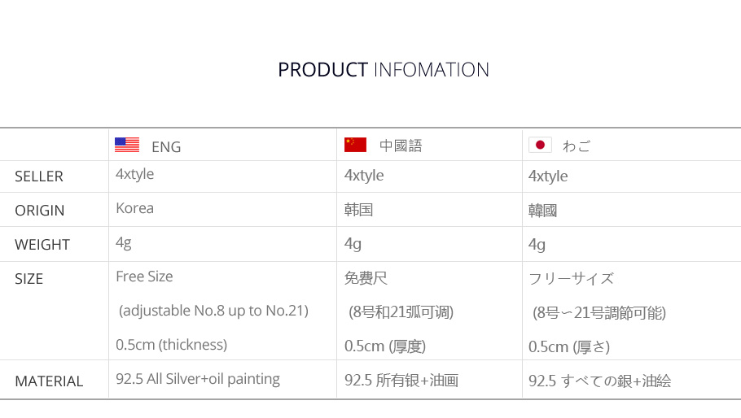Click the Free Size text
This screenshot has height=418, width=741.
coord(144,276)
